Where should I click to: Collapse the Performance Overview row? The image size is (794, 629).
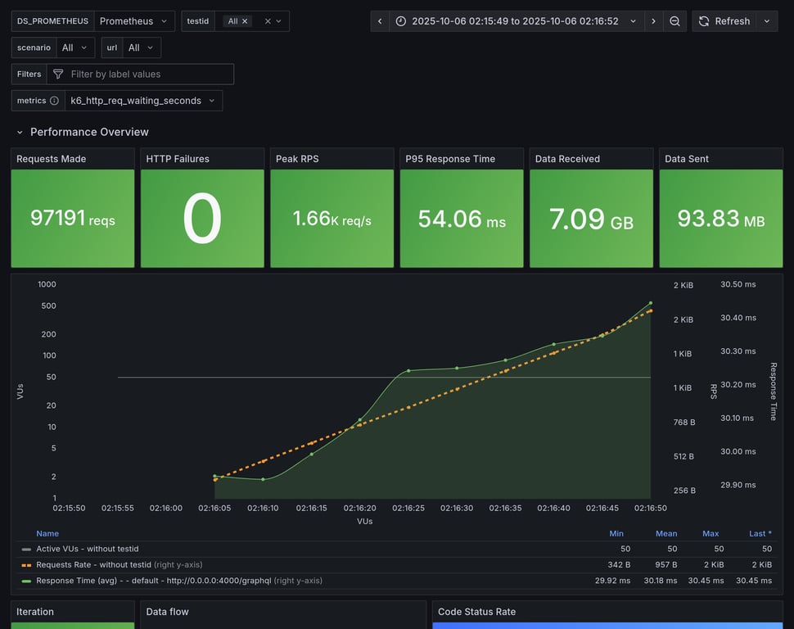(x=20, y=132)
